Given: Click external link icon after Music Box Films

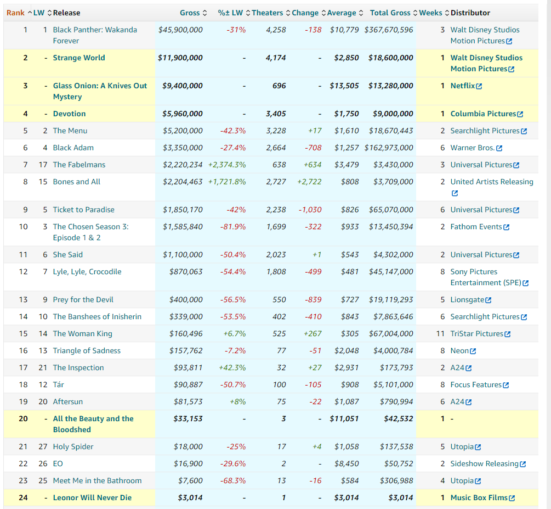Looking at the screenshot, I should pos(512,498).
